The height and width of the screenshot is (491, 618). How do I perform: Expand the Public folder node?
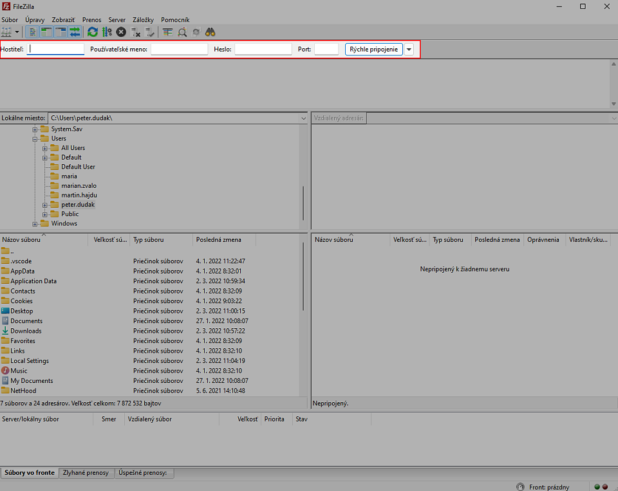point(44,214)
